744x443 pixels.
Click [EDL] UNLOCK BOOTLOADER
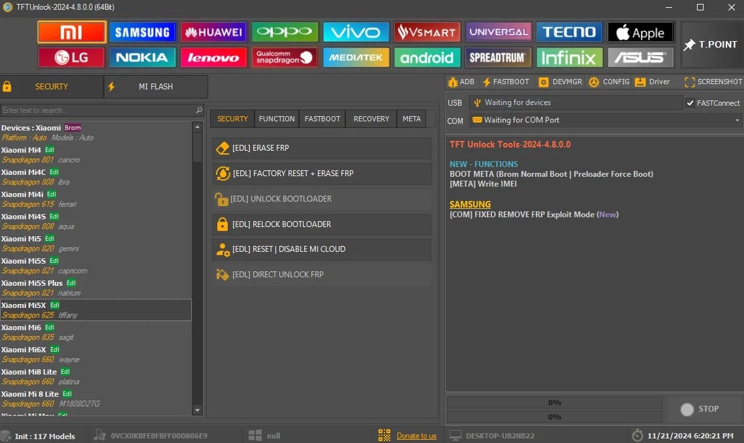[322, 199]
